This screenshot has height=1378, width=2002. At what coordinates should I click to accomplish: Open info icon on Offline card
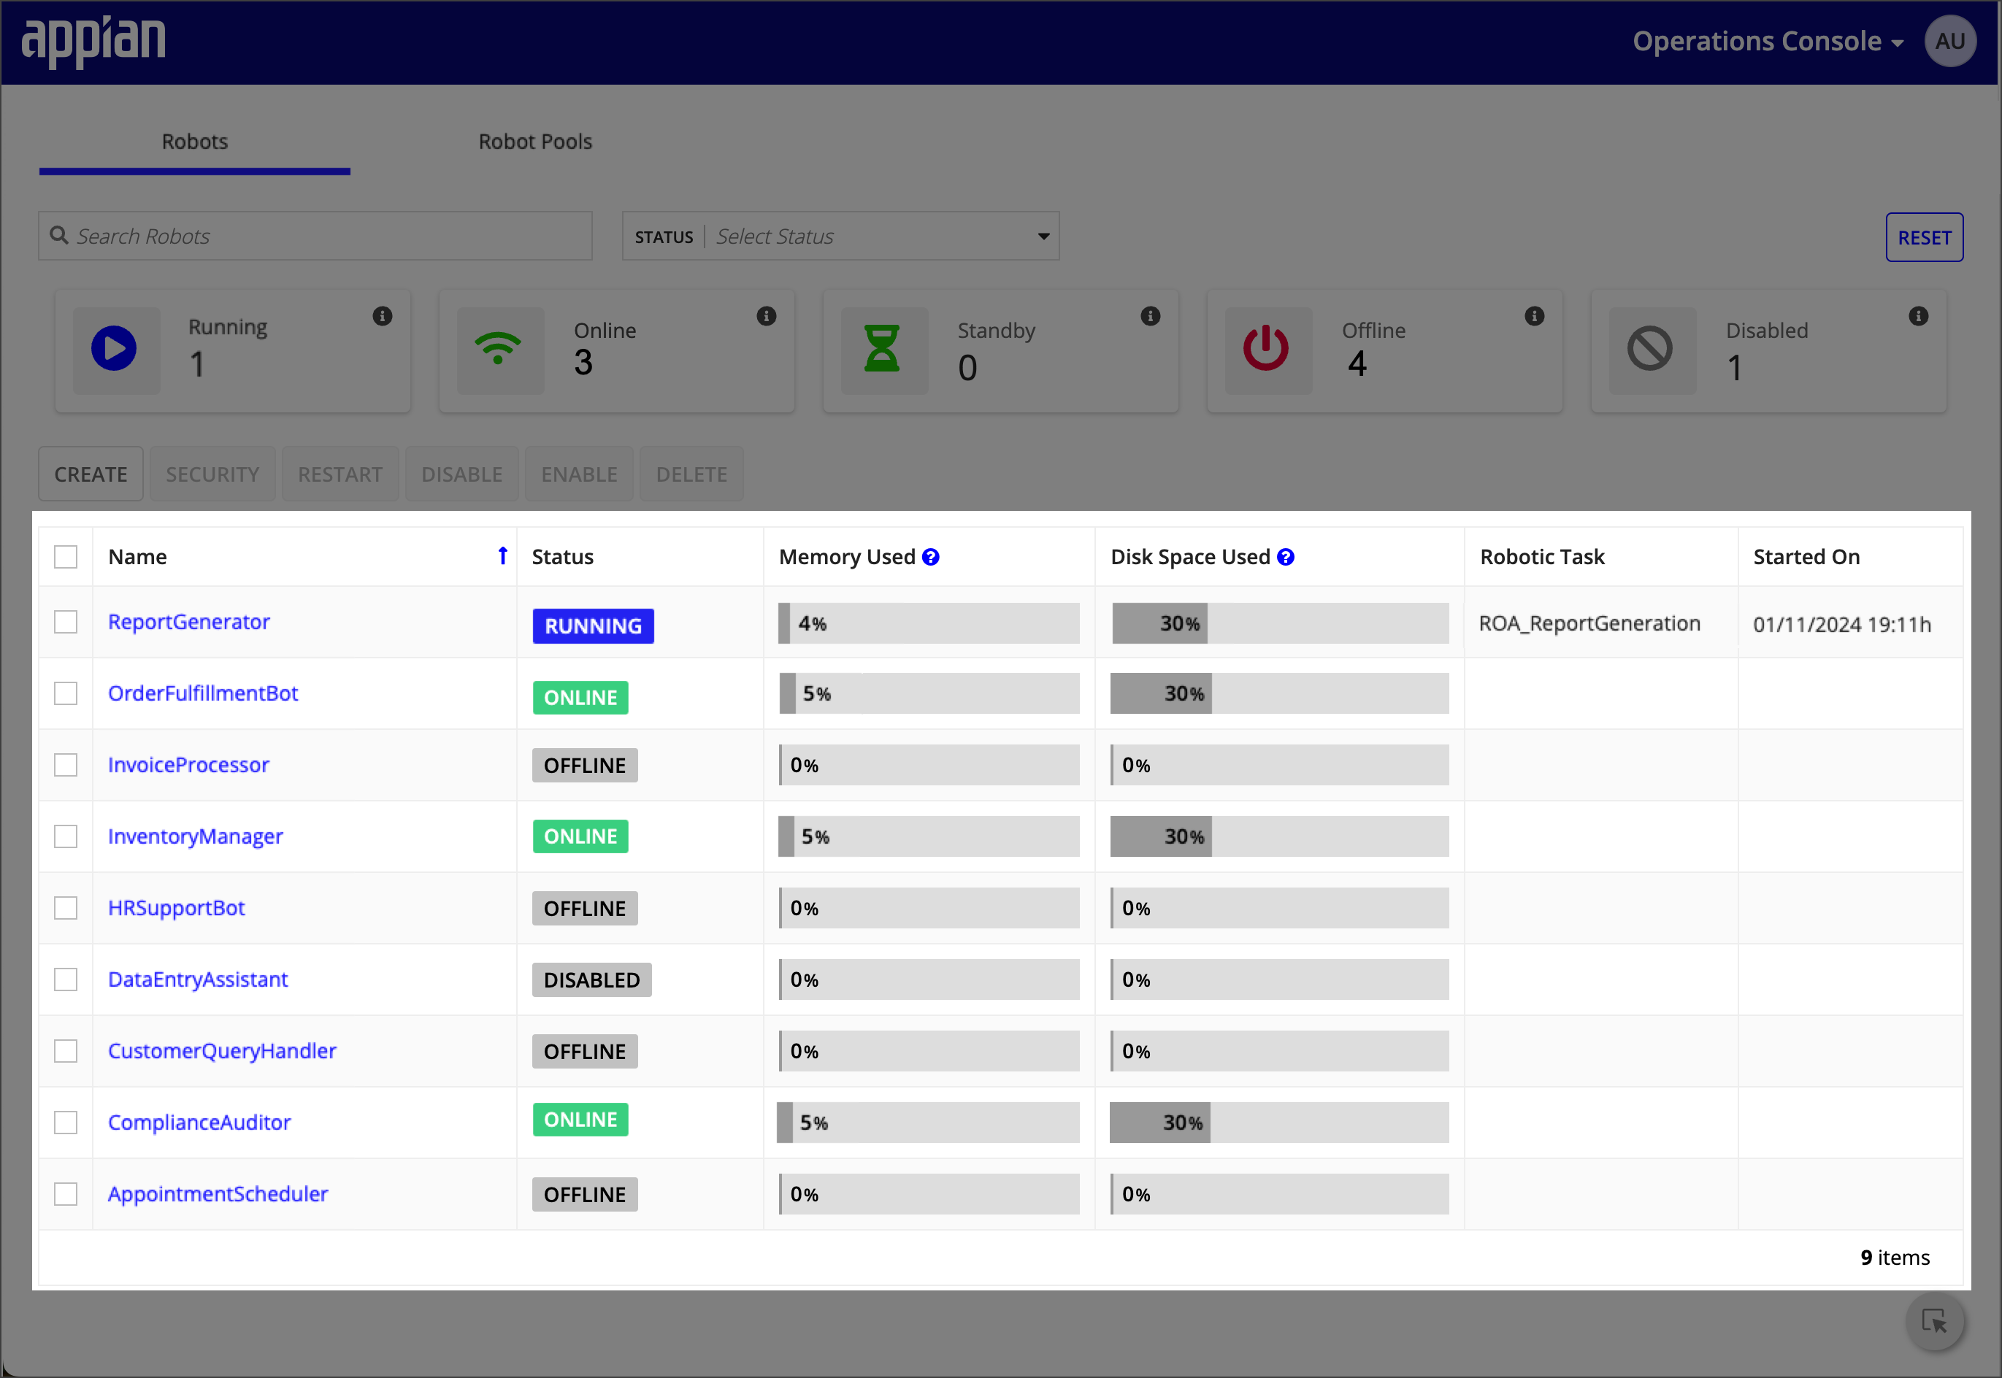point(1534,316)
